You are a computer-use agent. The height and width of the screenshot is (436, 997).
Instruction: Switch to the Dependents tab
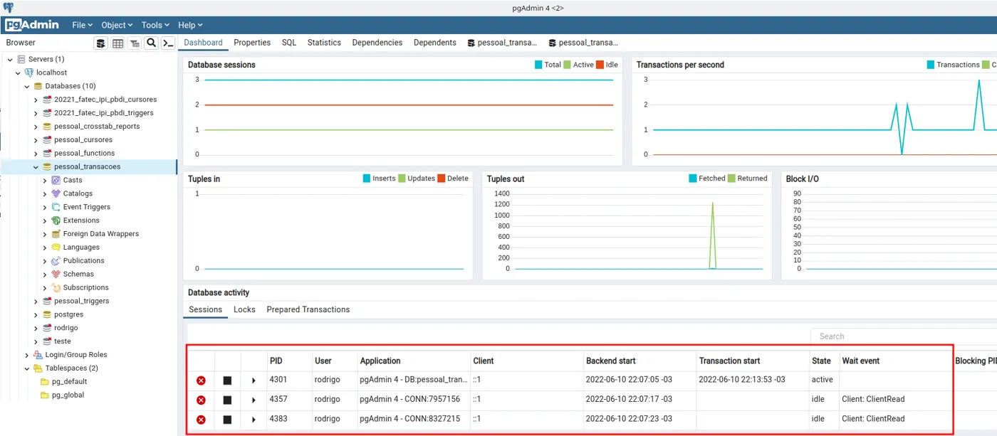[435, 43]
